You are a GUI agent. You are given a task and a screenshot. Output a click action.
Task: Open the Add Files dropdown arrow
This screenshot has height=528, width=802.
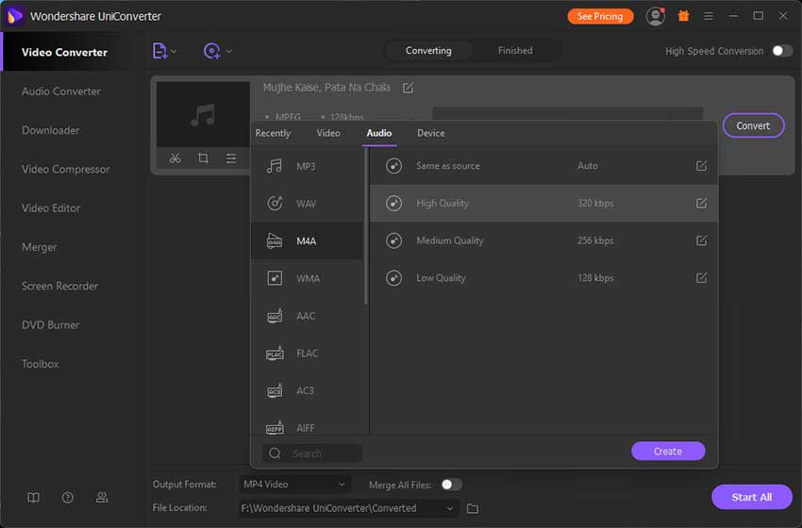(174, 51)
